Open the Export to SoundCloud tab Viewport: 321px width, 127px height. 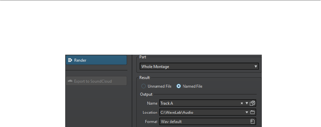coord(96,81)
